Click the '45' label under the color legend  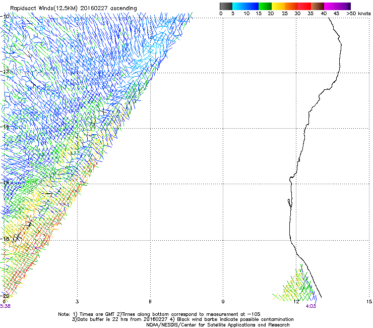coord(336,14)
